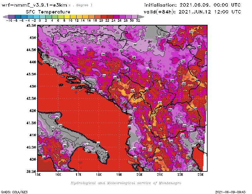Click the yellow legend swatch between 8 and 10
252x194 pixels.
click(x=67, y=17)
